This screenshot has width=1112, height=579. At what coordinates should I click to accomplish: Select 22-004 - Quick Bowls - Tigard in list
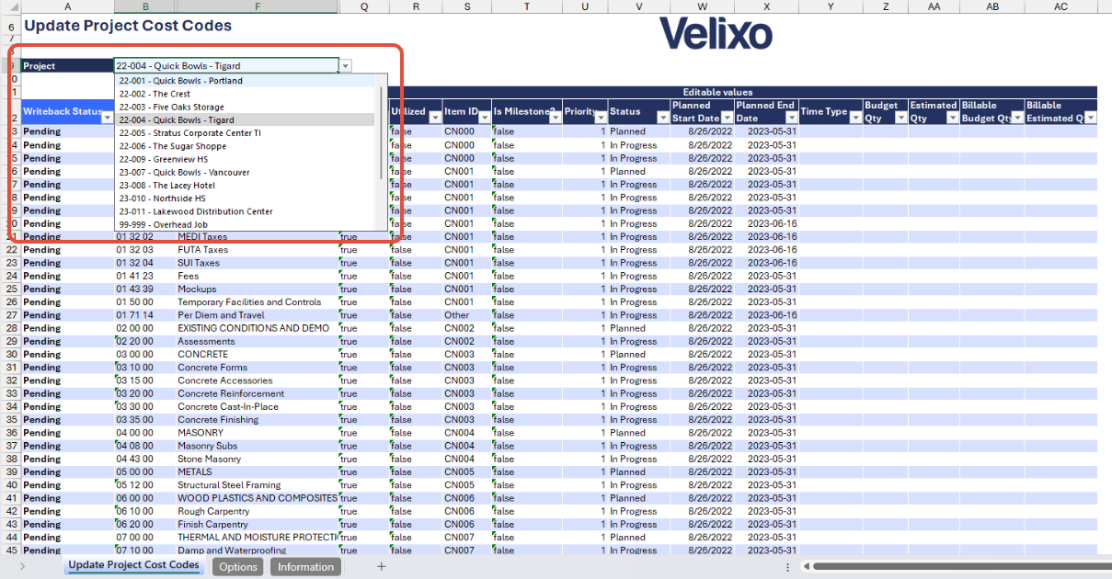coord(246,119)
